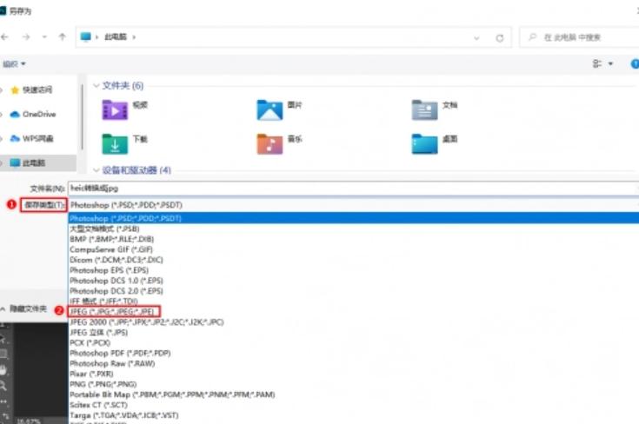
Task: Select Photoshop PDF (*.PDF;*.PDP) format
Action: (120, 353)
